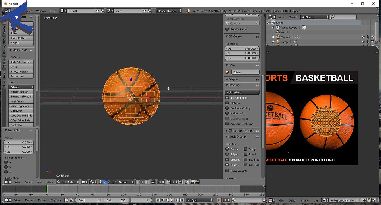This screenshot has width=381, height=205.
Task: Toggle Lamp visibility eye in outliner
Action: (363, 42)
